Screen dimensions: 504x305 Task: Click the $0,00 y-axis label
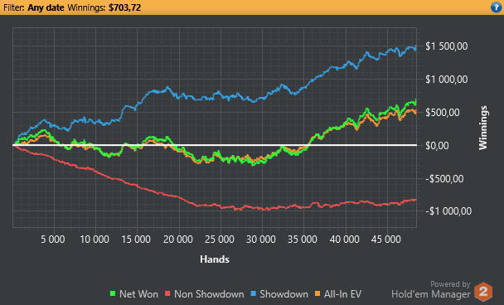click(437, 146)
